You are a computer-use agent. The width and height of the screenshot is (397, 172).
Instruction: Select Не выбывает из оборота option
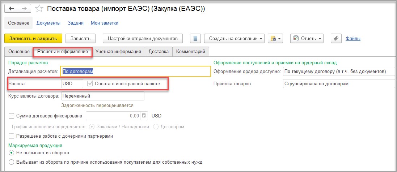tap(11, 153)
